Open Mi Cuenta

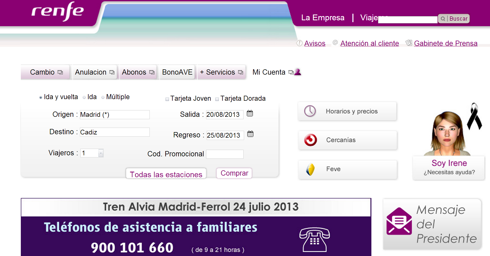click(x=276, y=72)
